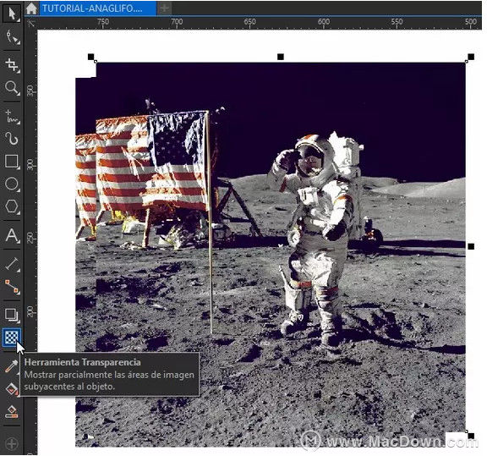Choose the Artistic Media tool
Viewport: 487px width, 456px height.
click(x=12, y=139)
